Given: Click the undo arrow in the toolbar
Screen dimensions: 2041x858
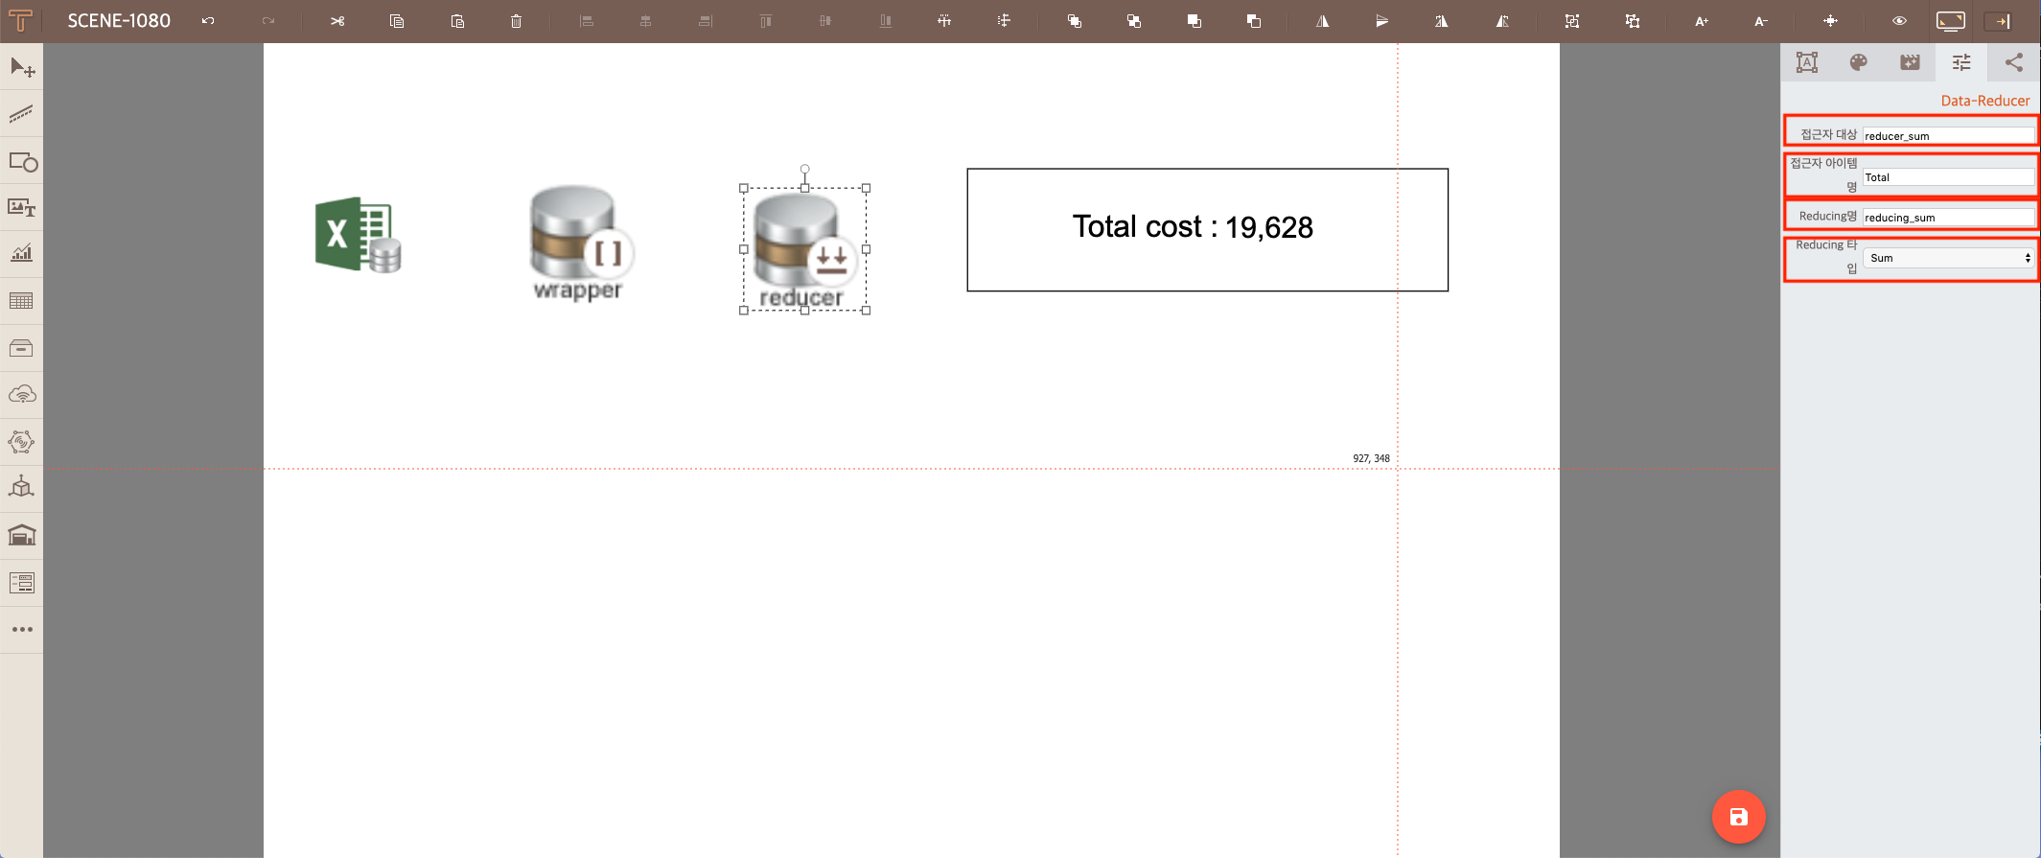Looking at the screenshot, I should [208, 21].
